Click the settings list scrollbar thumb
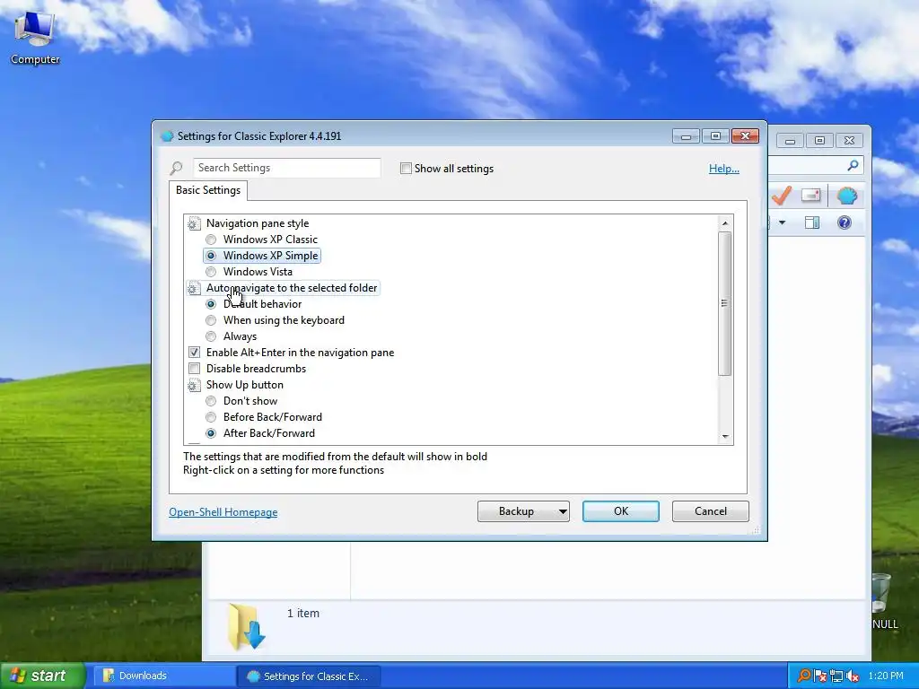This screenshot has height=689, width=919. click(725, 303)
